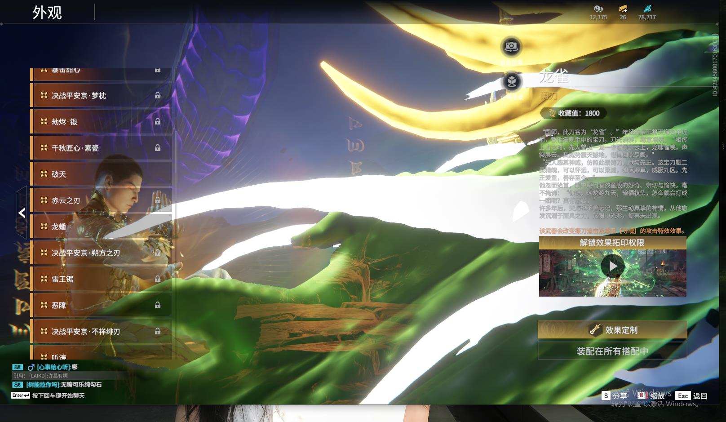Click the quoted LAIKD chat message
Screen dimensions: 726x422
click(x=40, y=376)
